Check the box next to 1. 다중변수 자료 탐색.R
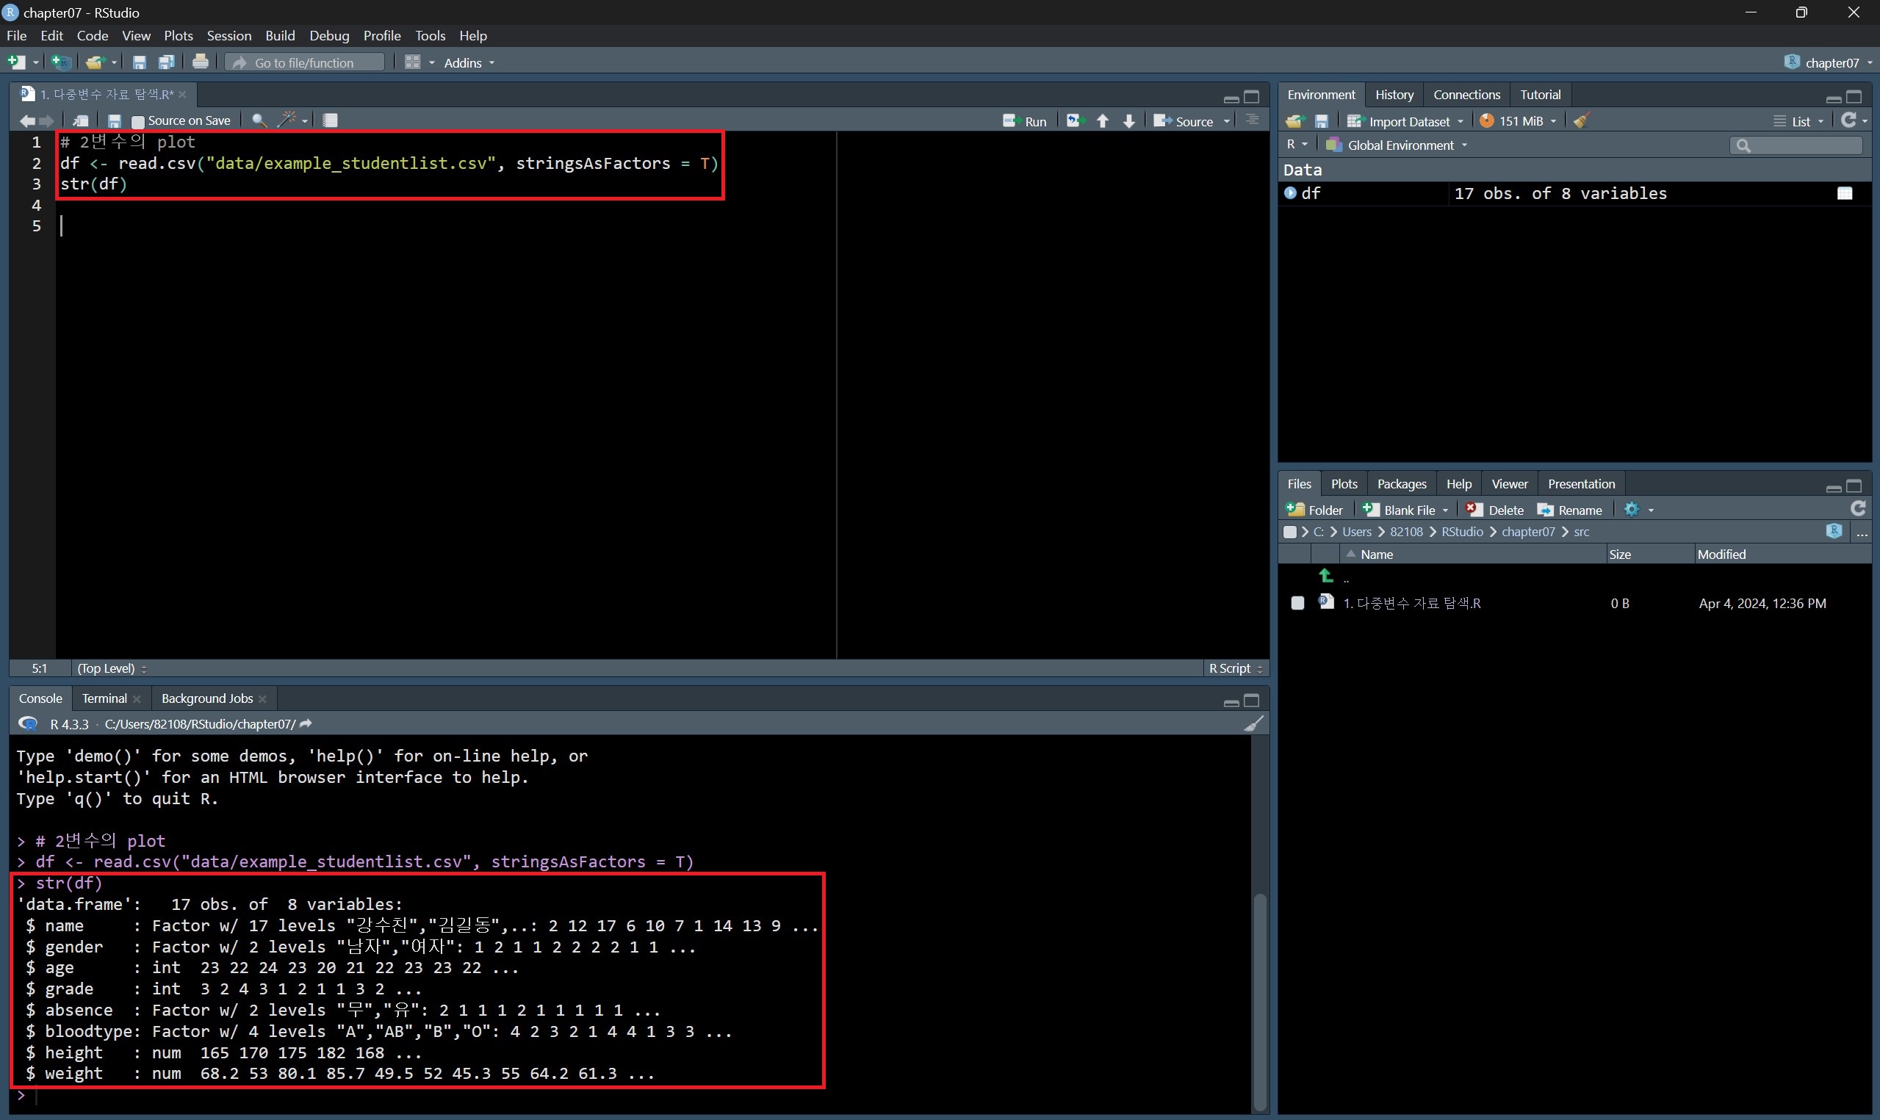The image size is (1880, 1120). tap(1297, 603)
